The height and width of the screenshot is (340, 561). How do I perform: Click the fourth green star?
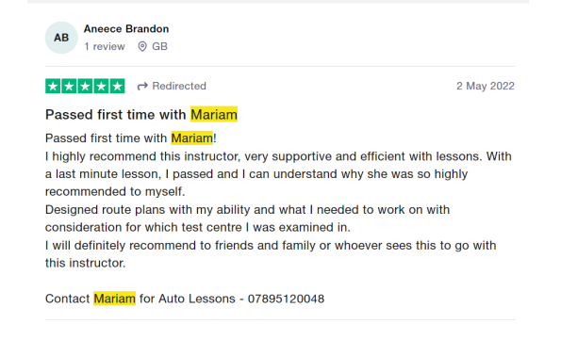[x=101, y=86]
